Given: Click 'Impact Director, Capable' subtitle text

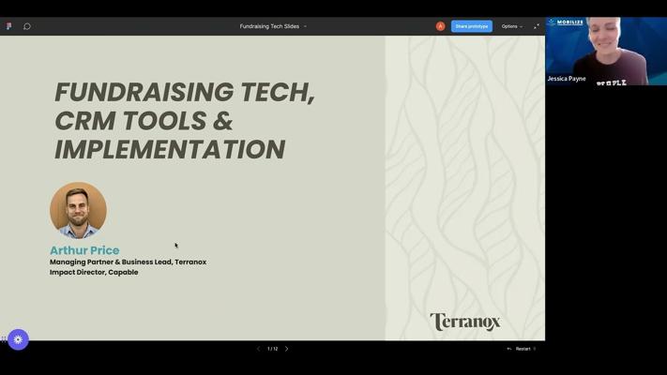Looking at the screenshot, I should (94, 272).
